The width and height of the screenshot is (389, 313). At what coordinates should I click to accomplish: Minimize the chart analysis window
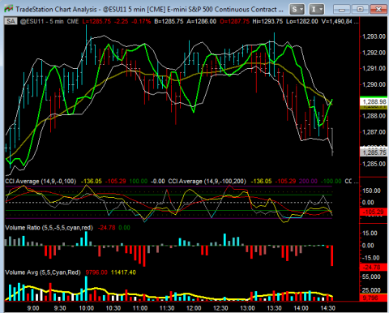(342, 10)
